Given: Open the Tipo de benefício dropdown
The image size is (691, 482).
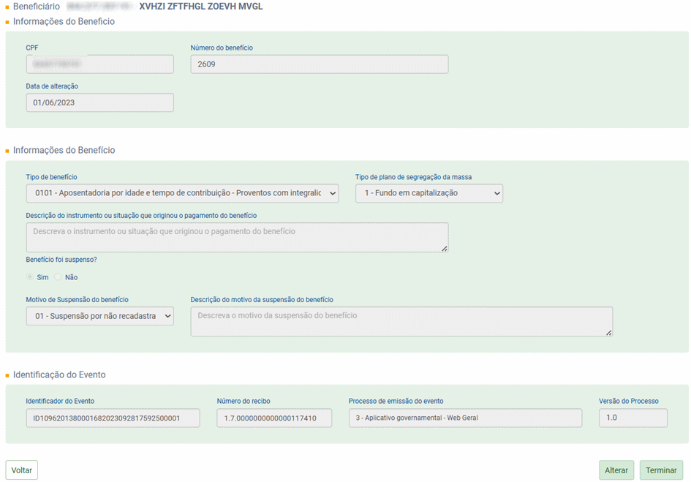Looking at the screenshot, I should 181,193.
